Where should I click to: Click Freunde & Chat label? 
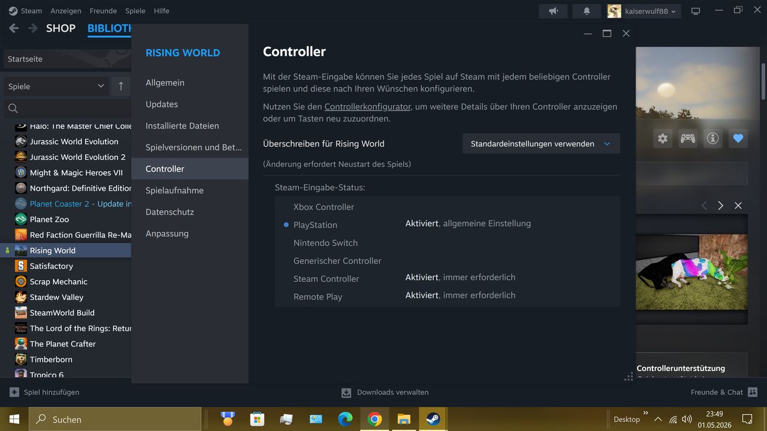(717, 392)
